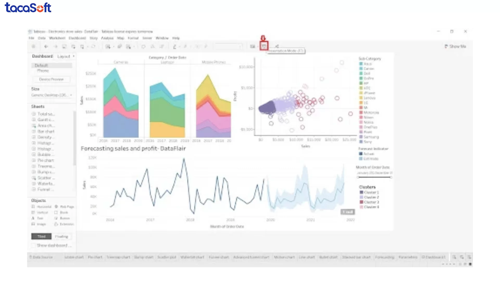Switch to the Forecasting sheet tab
Image resolution: width=500 pixels, height=281 pixels.
(385, 257)
